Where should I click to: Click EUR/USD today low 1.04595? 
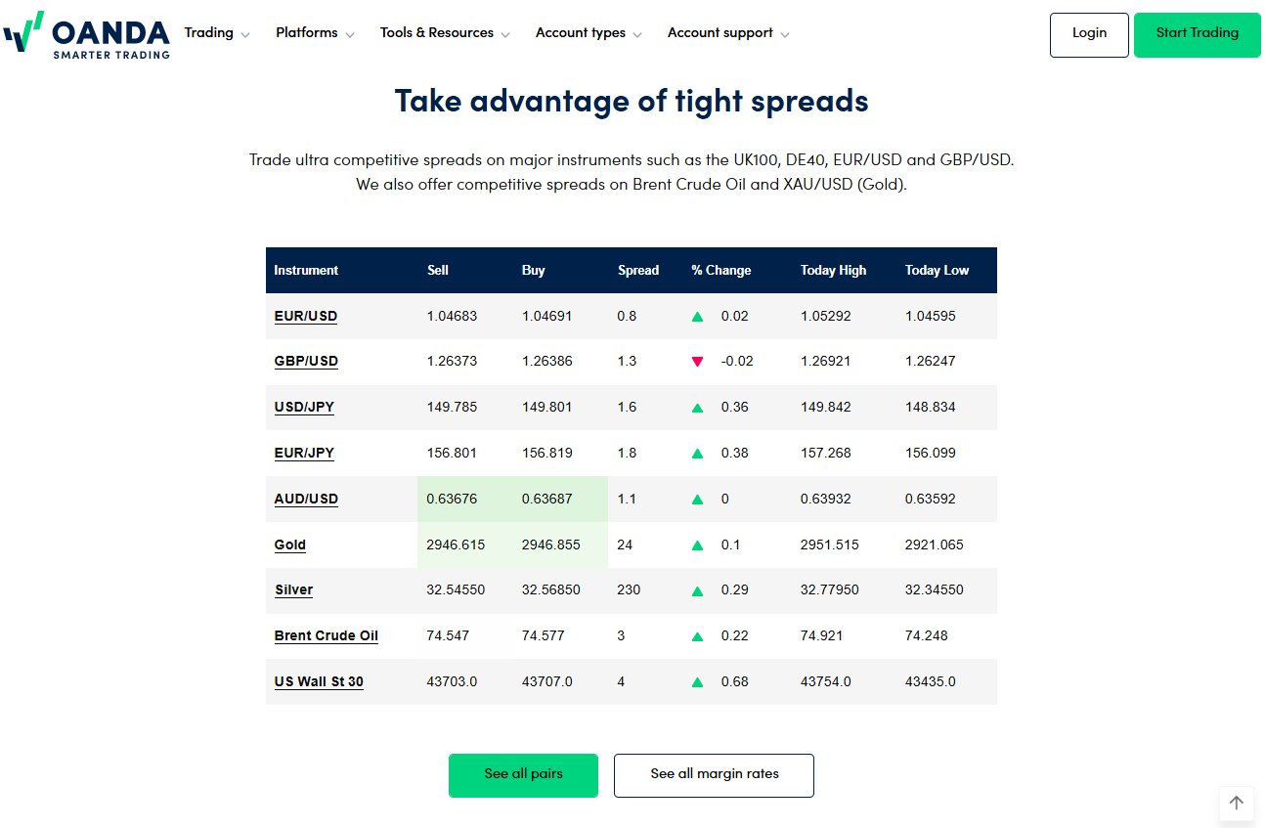tap(931, 317)
